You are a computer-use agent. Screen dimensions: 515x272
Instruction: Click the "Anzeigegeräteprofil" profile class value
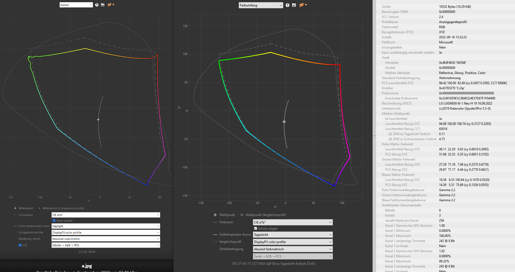(453, 22)
